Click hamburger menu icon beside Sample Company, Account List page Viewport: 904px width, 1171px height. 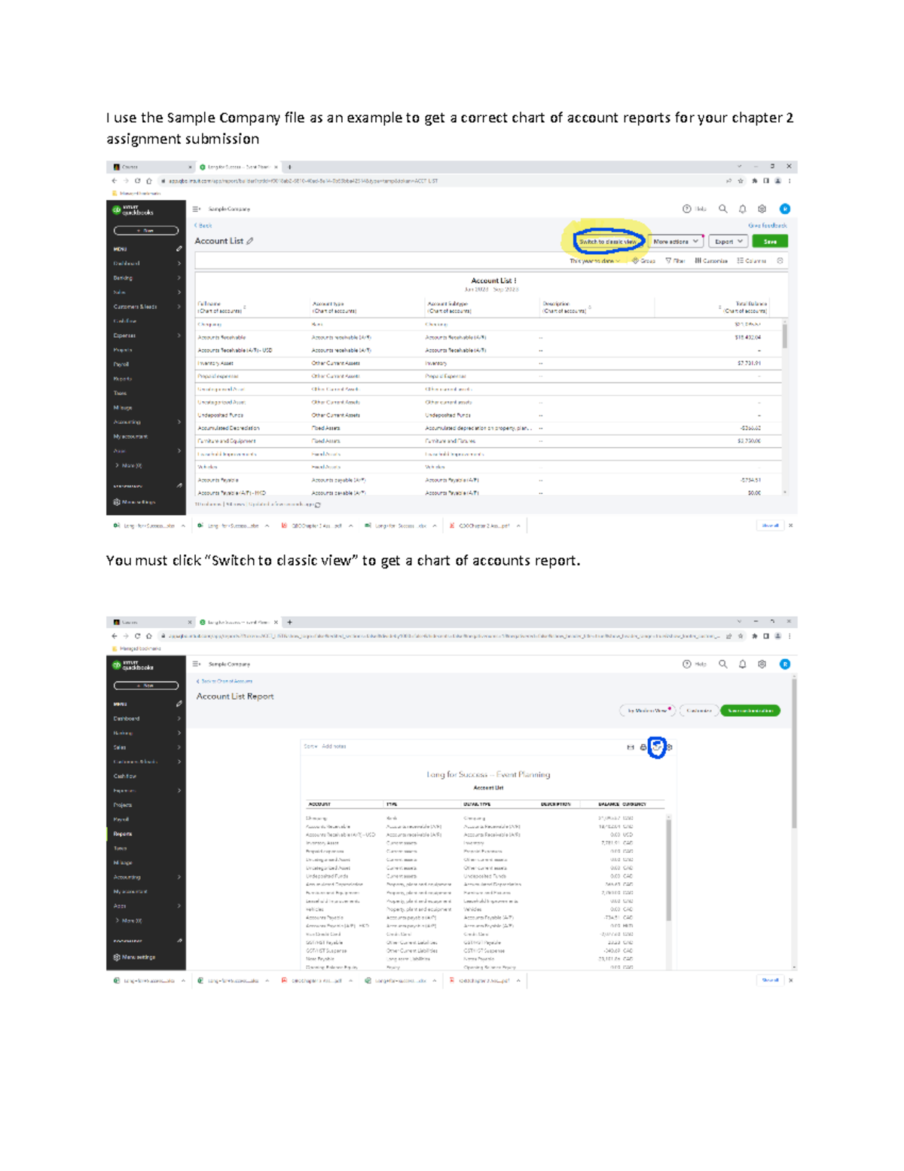(197, 209)
